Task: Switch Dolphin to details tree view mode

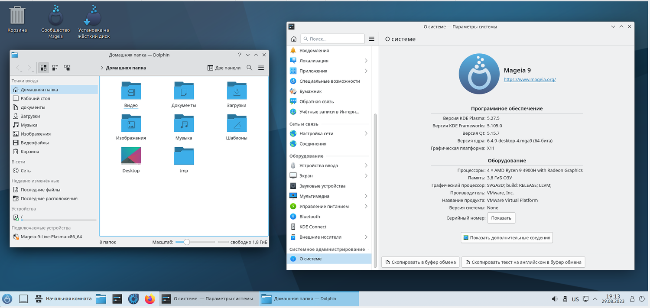Action: coord(67,68)
